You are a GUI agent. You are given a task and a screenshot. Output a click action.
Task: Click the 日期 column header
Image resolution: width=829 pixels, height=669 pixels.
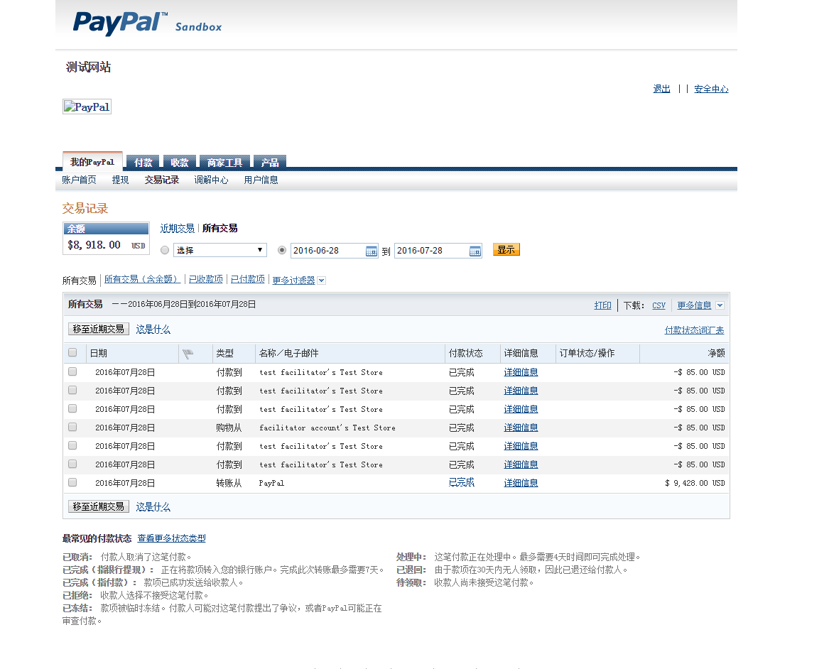coord(98,353)
